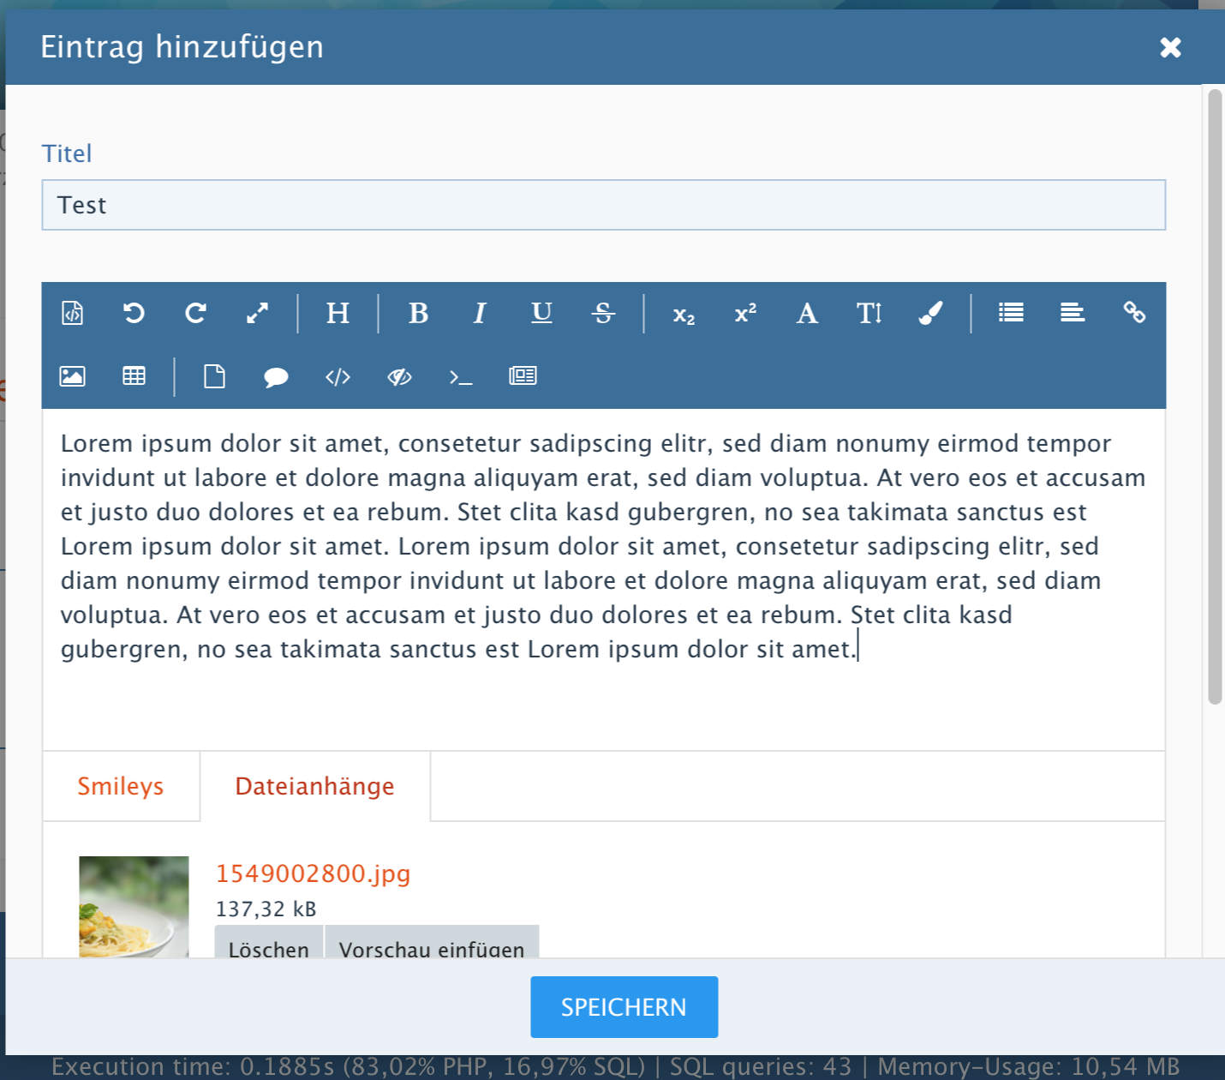Click into the Titel input field
This screenshot has height=1080, width=1225.
coord(603,205)
